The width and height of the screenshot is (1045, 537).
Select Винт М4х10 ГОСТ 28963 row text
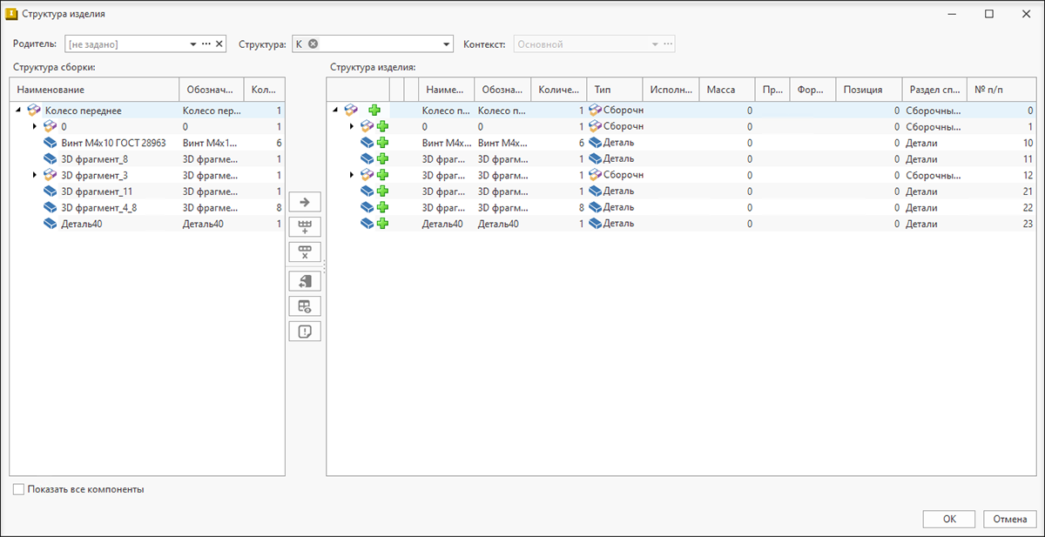click(x=113, y=143)
